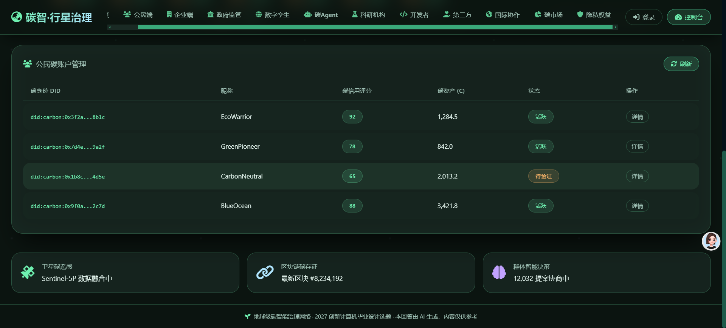Click the people icon beside 公民碳账户管理

27,64
